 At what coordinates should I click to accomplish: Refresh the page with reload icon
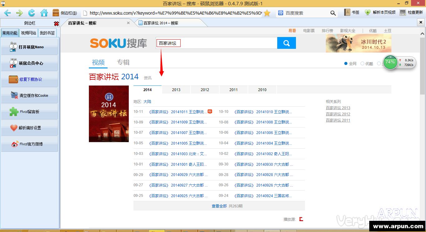point(31,13)
